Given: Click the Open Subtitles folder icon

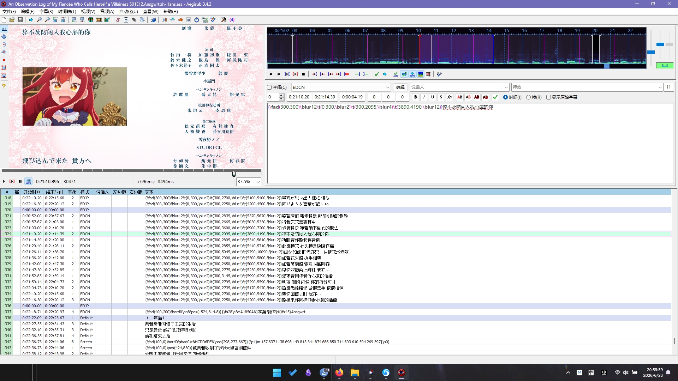Looking at the screenshot, I should tap(12, 20).
